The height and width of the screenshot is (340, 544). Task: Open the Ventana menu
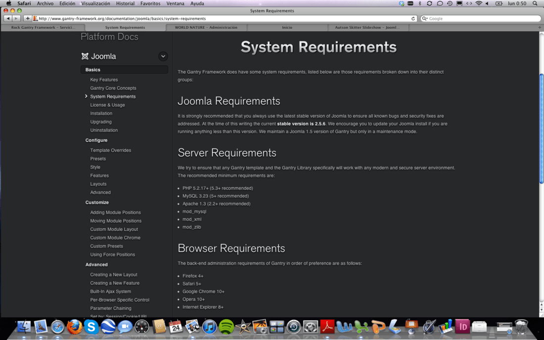click(x=175, y=3)
